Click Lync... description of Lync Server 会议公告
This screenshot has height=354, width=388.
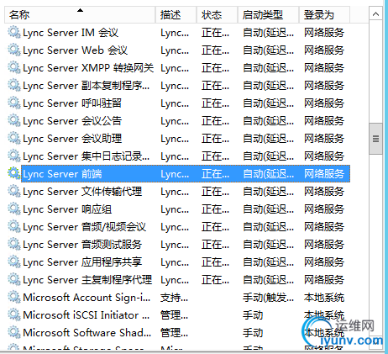[175, 121]
